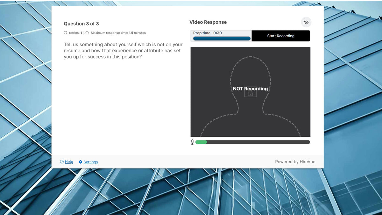
Task: Click the retries refresh icon
Action: 66,33
